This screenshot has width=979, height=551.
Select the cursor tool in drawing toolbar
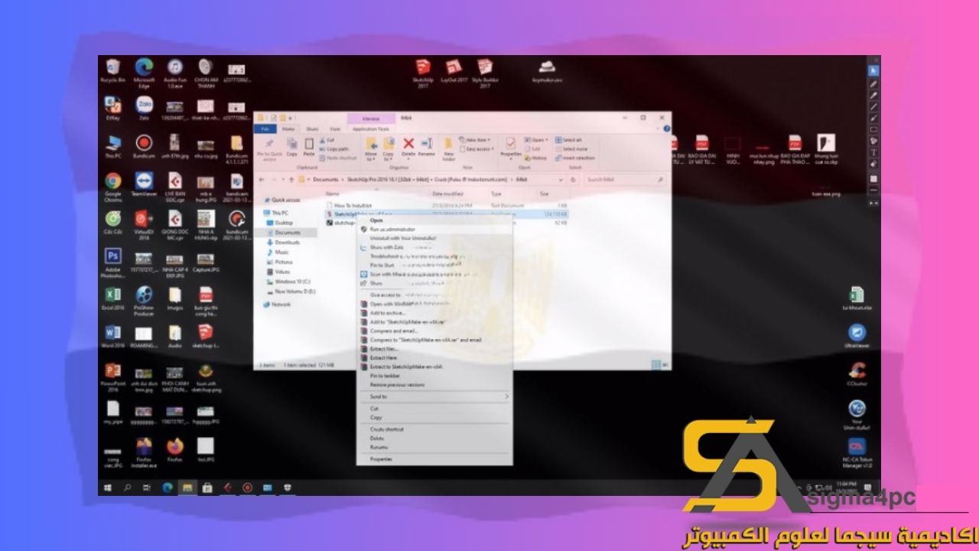click(x=874, y=71)
